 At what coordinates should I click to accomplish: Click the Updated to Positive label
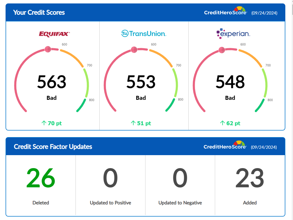pos(110,203)
